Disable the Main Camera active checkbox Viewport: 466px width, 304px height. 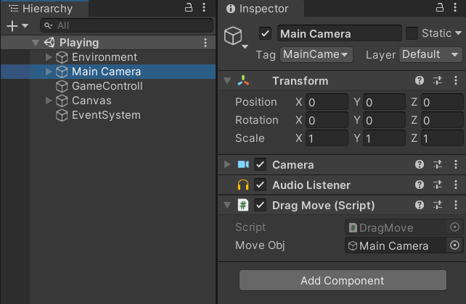265,33
